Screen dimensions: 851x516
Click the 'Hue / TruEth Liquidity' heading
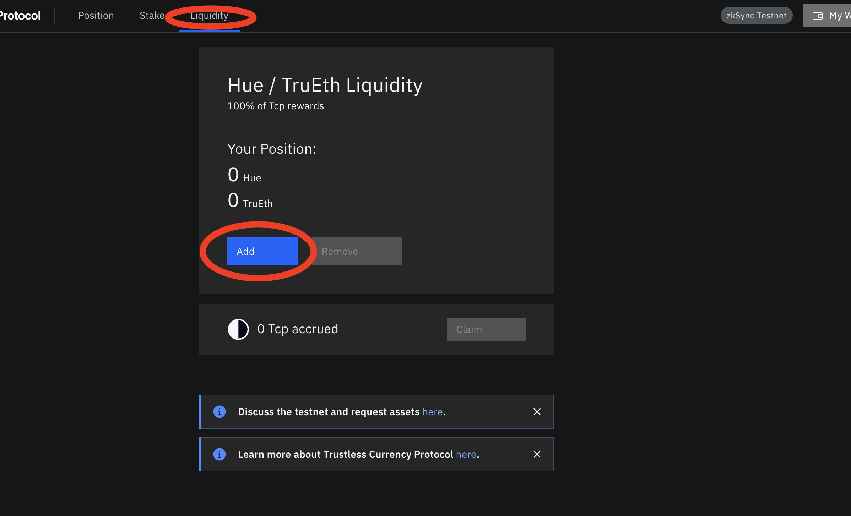point(325,85)
